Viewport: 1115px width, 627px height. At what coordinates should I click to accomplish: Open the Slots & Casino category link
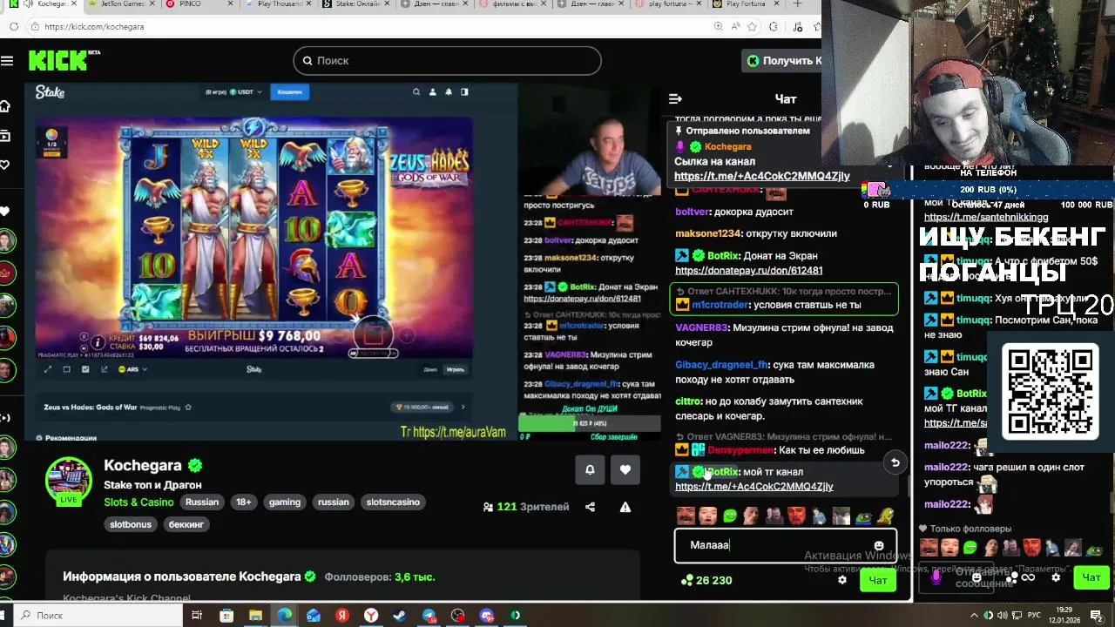139,502
